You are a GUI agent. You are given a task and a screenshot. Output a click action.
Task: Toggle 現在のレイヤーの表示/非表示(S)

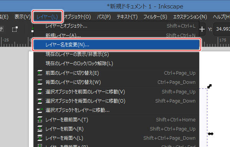(x=116, y=54)
